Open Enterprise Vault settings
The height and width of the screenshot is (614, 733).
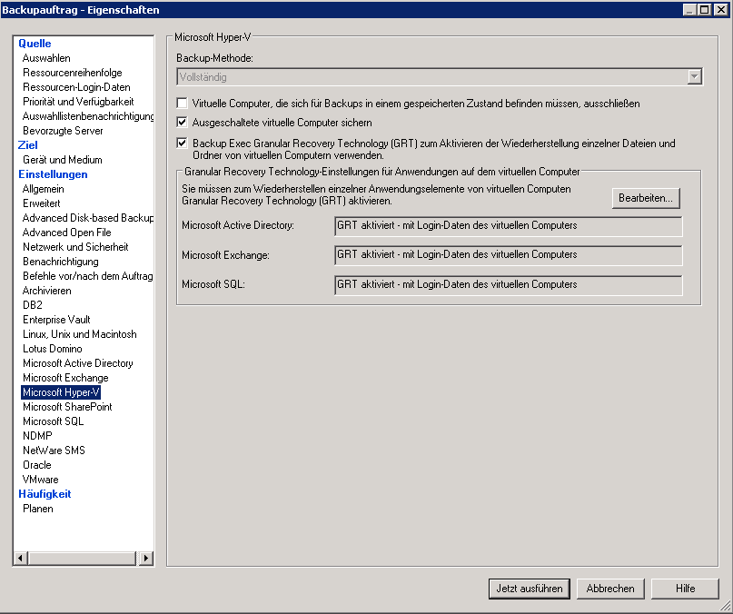click(56, 320)
